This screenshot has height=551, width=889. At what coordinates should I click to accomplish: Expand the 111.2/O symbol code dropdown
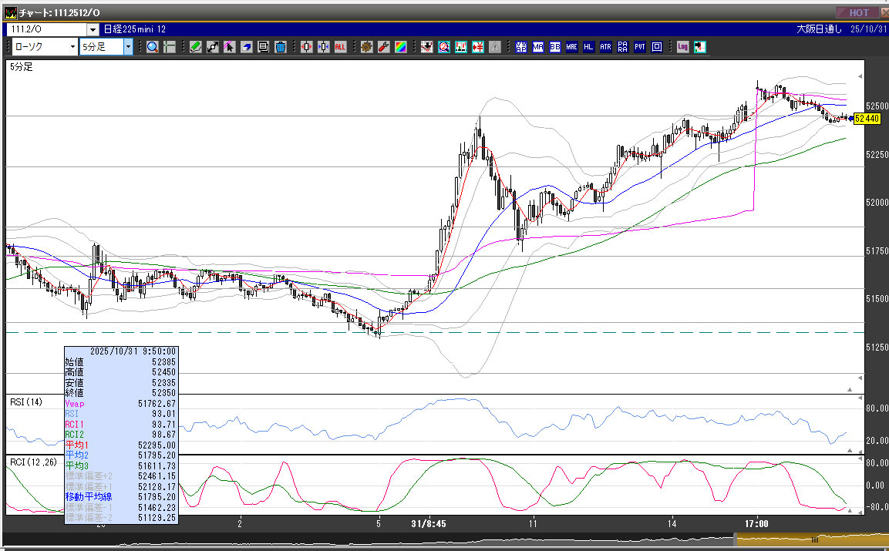[93, 29]
